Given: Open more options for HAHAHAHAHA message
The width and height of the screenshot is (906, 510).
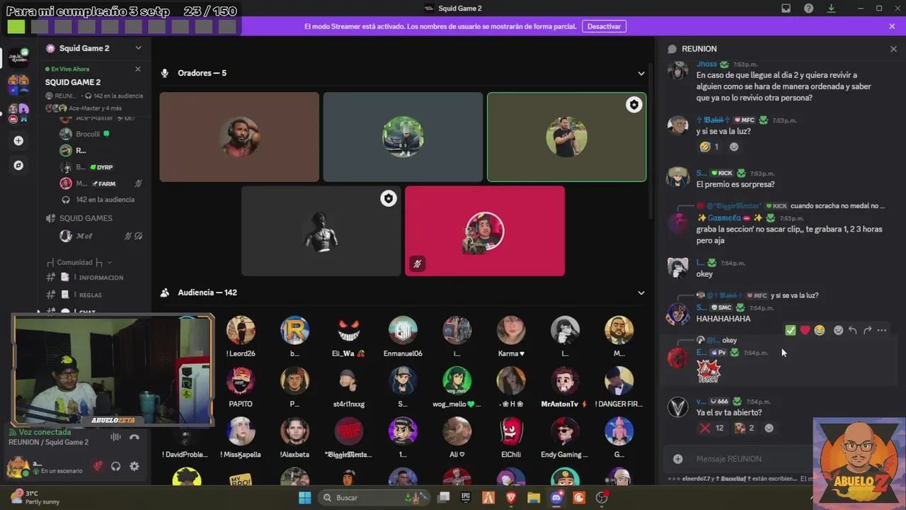Looking at the screenshot, I should point(881,330).
